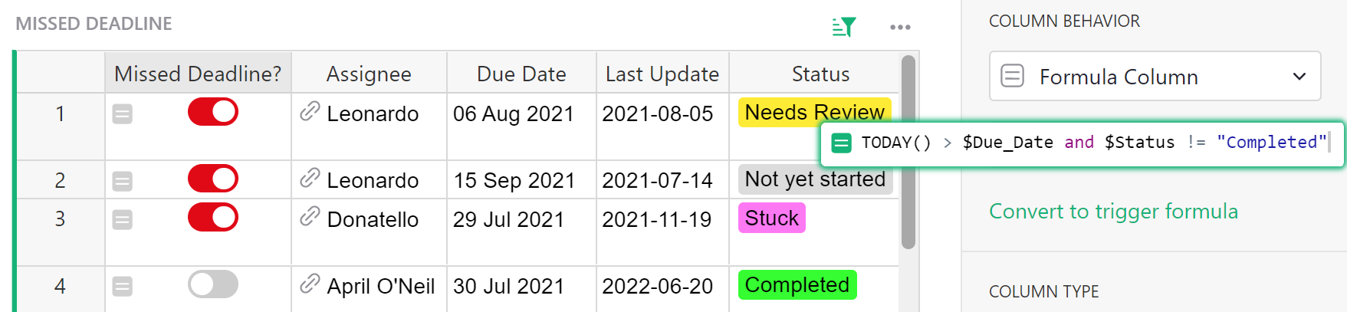The width and height of the screenshot is (1347, 312).
Task: Open the Formula Column behavior dropdown
Action: [x=1155, y=77]
